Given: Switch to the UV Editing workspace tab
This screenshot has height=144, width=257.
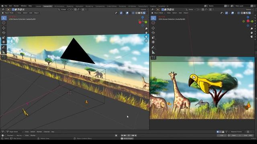Looking at the screenshot, I should [x=132, y=6].
